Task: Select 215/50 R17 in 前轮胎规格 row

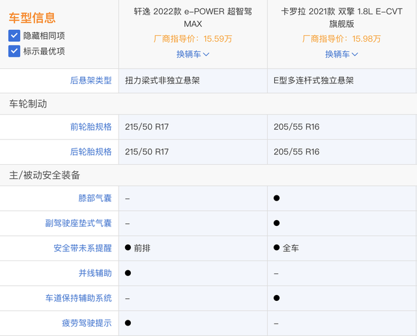Action: [x=147, y=127]
